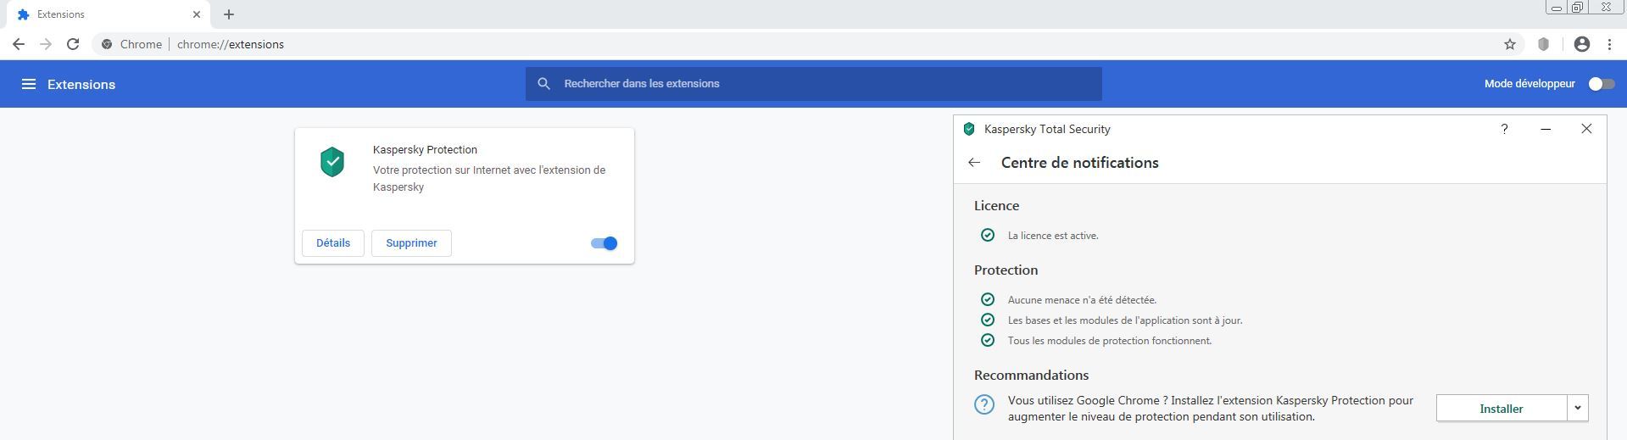Screen dimensions: 1627x440
Task: Click the 'Vous utilisez Google Chrome' recommendation text
Action: coord(1211,409)
